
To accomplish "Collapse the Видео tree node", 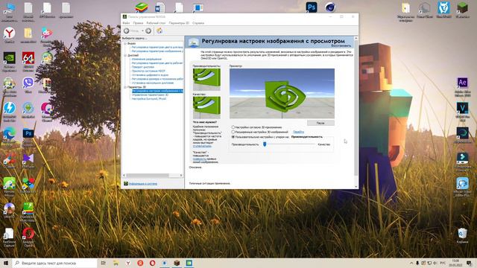I will point(125,43).
